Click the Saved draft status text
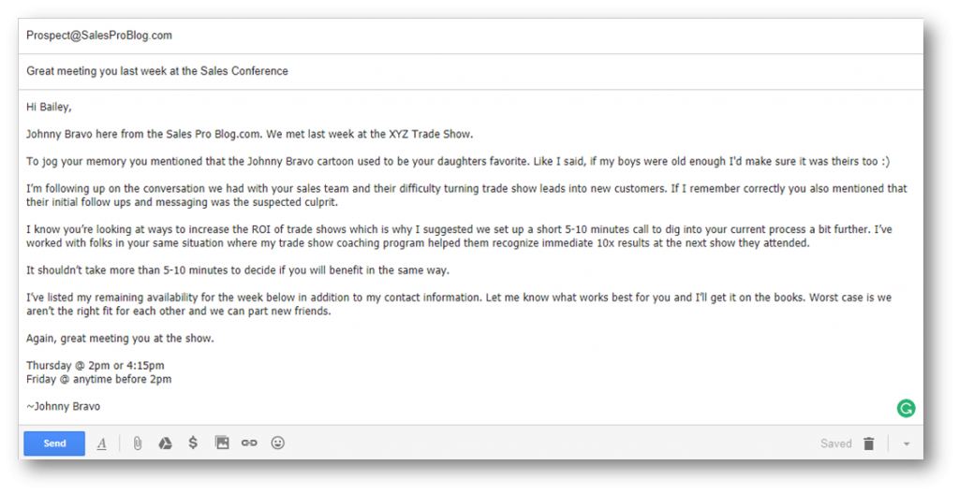The image size is (959, 495). coord(836,444)
